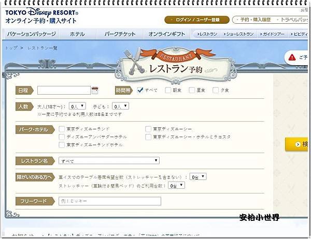The width and height of the screenshot is (311, 239).
Task: Click the ログイン / ユーザー登録 button
Action: click(x=197, y=20)
